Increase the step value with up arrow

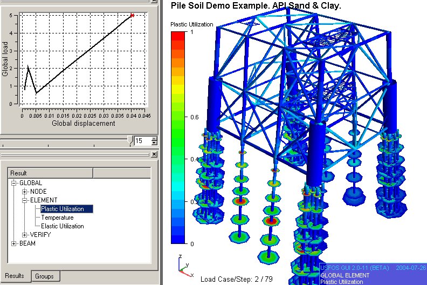tap(155, 139)
